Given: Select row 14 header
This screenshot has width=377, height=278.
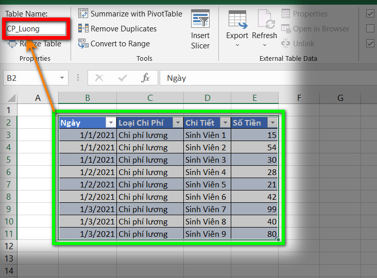Looking at the screenshot, I should (8, 271).
